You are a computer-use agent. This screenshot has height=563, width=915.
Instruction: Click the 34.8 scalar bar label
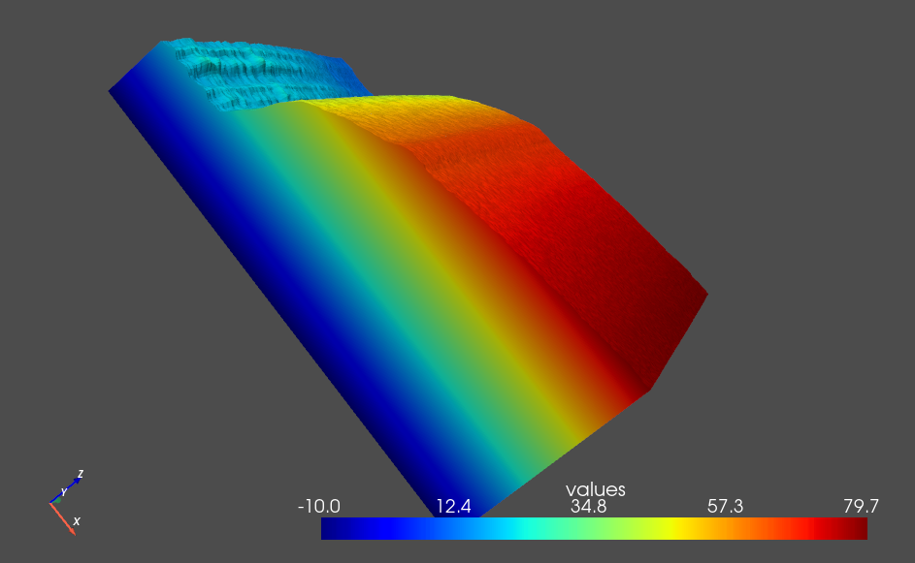(x=588, y=506)
